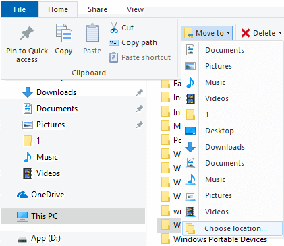Click the Cut label

(127, 28)
